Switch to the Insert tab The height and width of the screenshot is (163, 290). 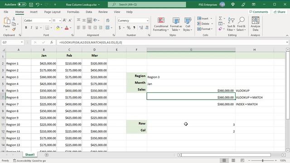(x=34, y=12)
